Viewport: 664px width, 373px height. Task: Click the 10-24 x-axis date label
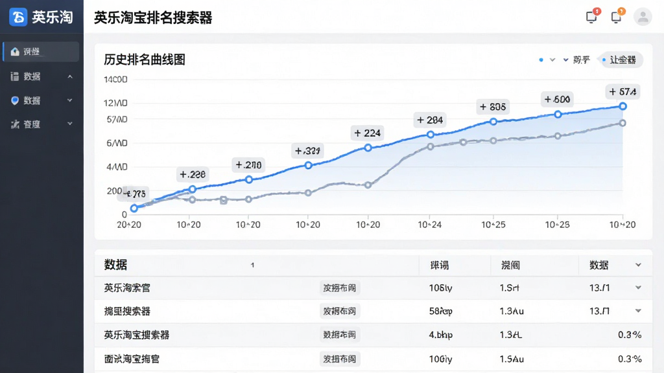[430, 225]
